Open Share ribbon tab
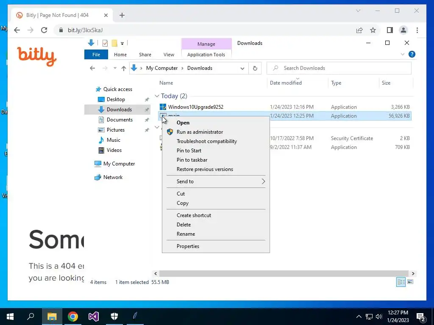The width and height of the screenshot is (434, 325). (145, 55)
